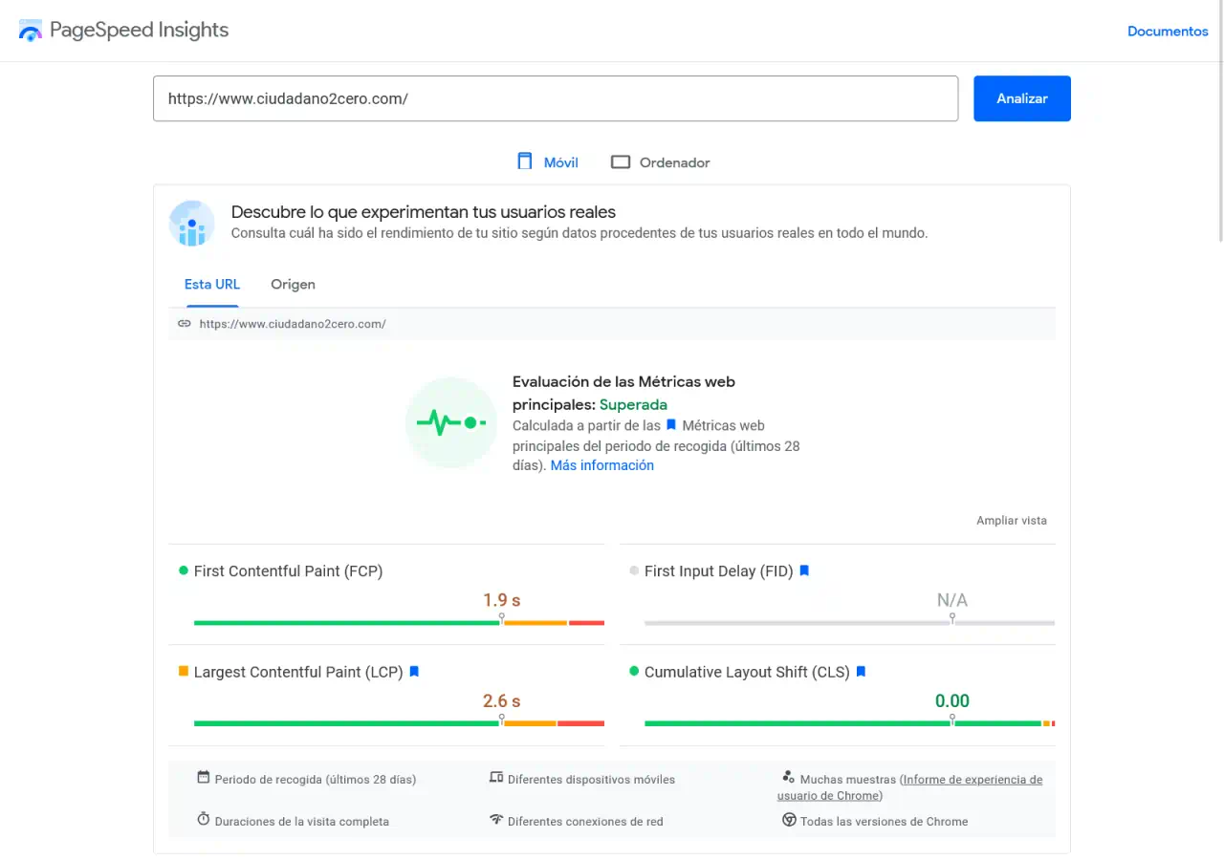Open the Más información link
Image resolution: width=1224 pixels, height=860 pixels.
coord(602,465)
